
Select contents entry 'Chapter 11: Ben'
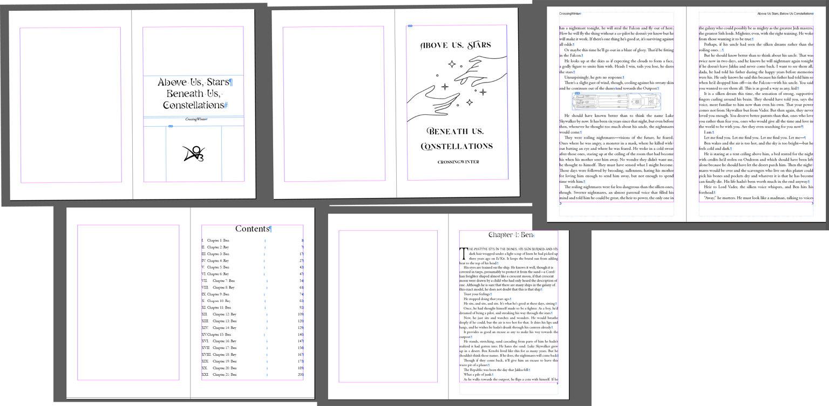click(x=219, y=308)
